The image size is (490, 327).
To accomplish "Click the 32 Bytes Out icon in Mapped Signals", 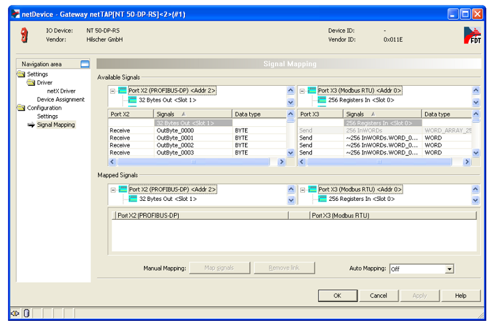I will pos(133,198).
